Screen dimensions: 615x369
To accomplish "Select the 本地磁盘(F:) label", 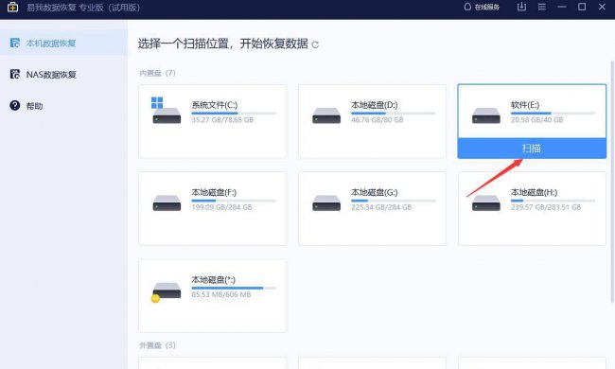I will point(214,192).
